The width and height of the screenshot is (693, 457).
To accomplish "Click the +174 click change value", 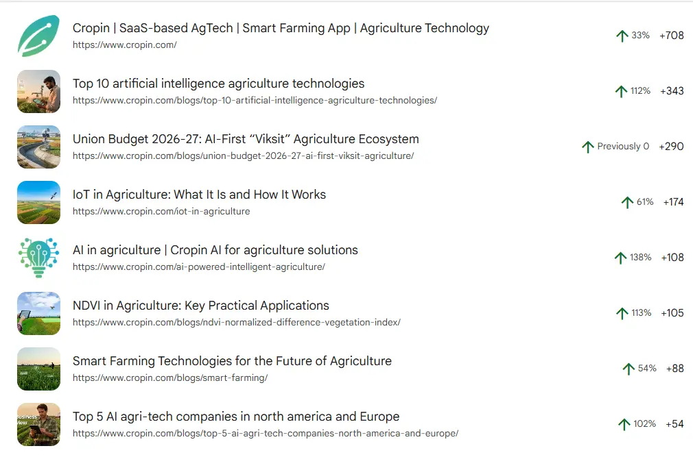I will 673,202.
